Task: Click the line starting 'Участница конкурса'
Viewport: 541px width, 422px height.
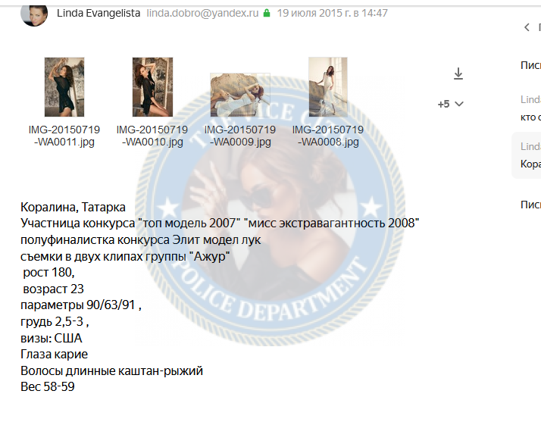Action: coord(220,223)
